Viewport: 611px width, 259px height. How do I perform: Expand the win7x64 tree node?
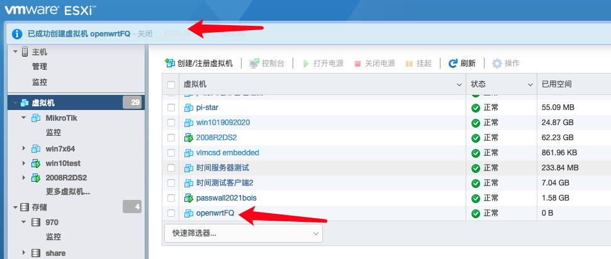(x=24, y=148)
